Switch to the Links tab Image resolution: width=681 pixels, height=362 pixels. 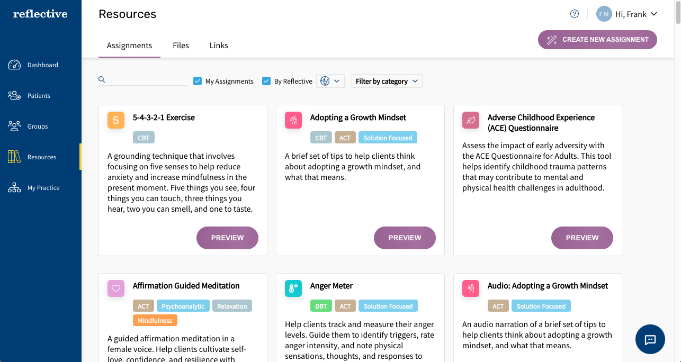pyautogui.click(x=219, y=46)
